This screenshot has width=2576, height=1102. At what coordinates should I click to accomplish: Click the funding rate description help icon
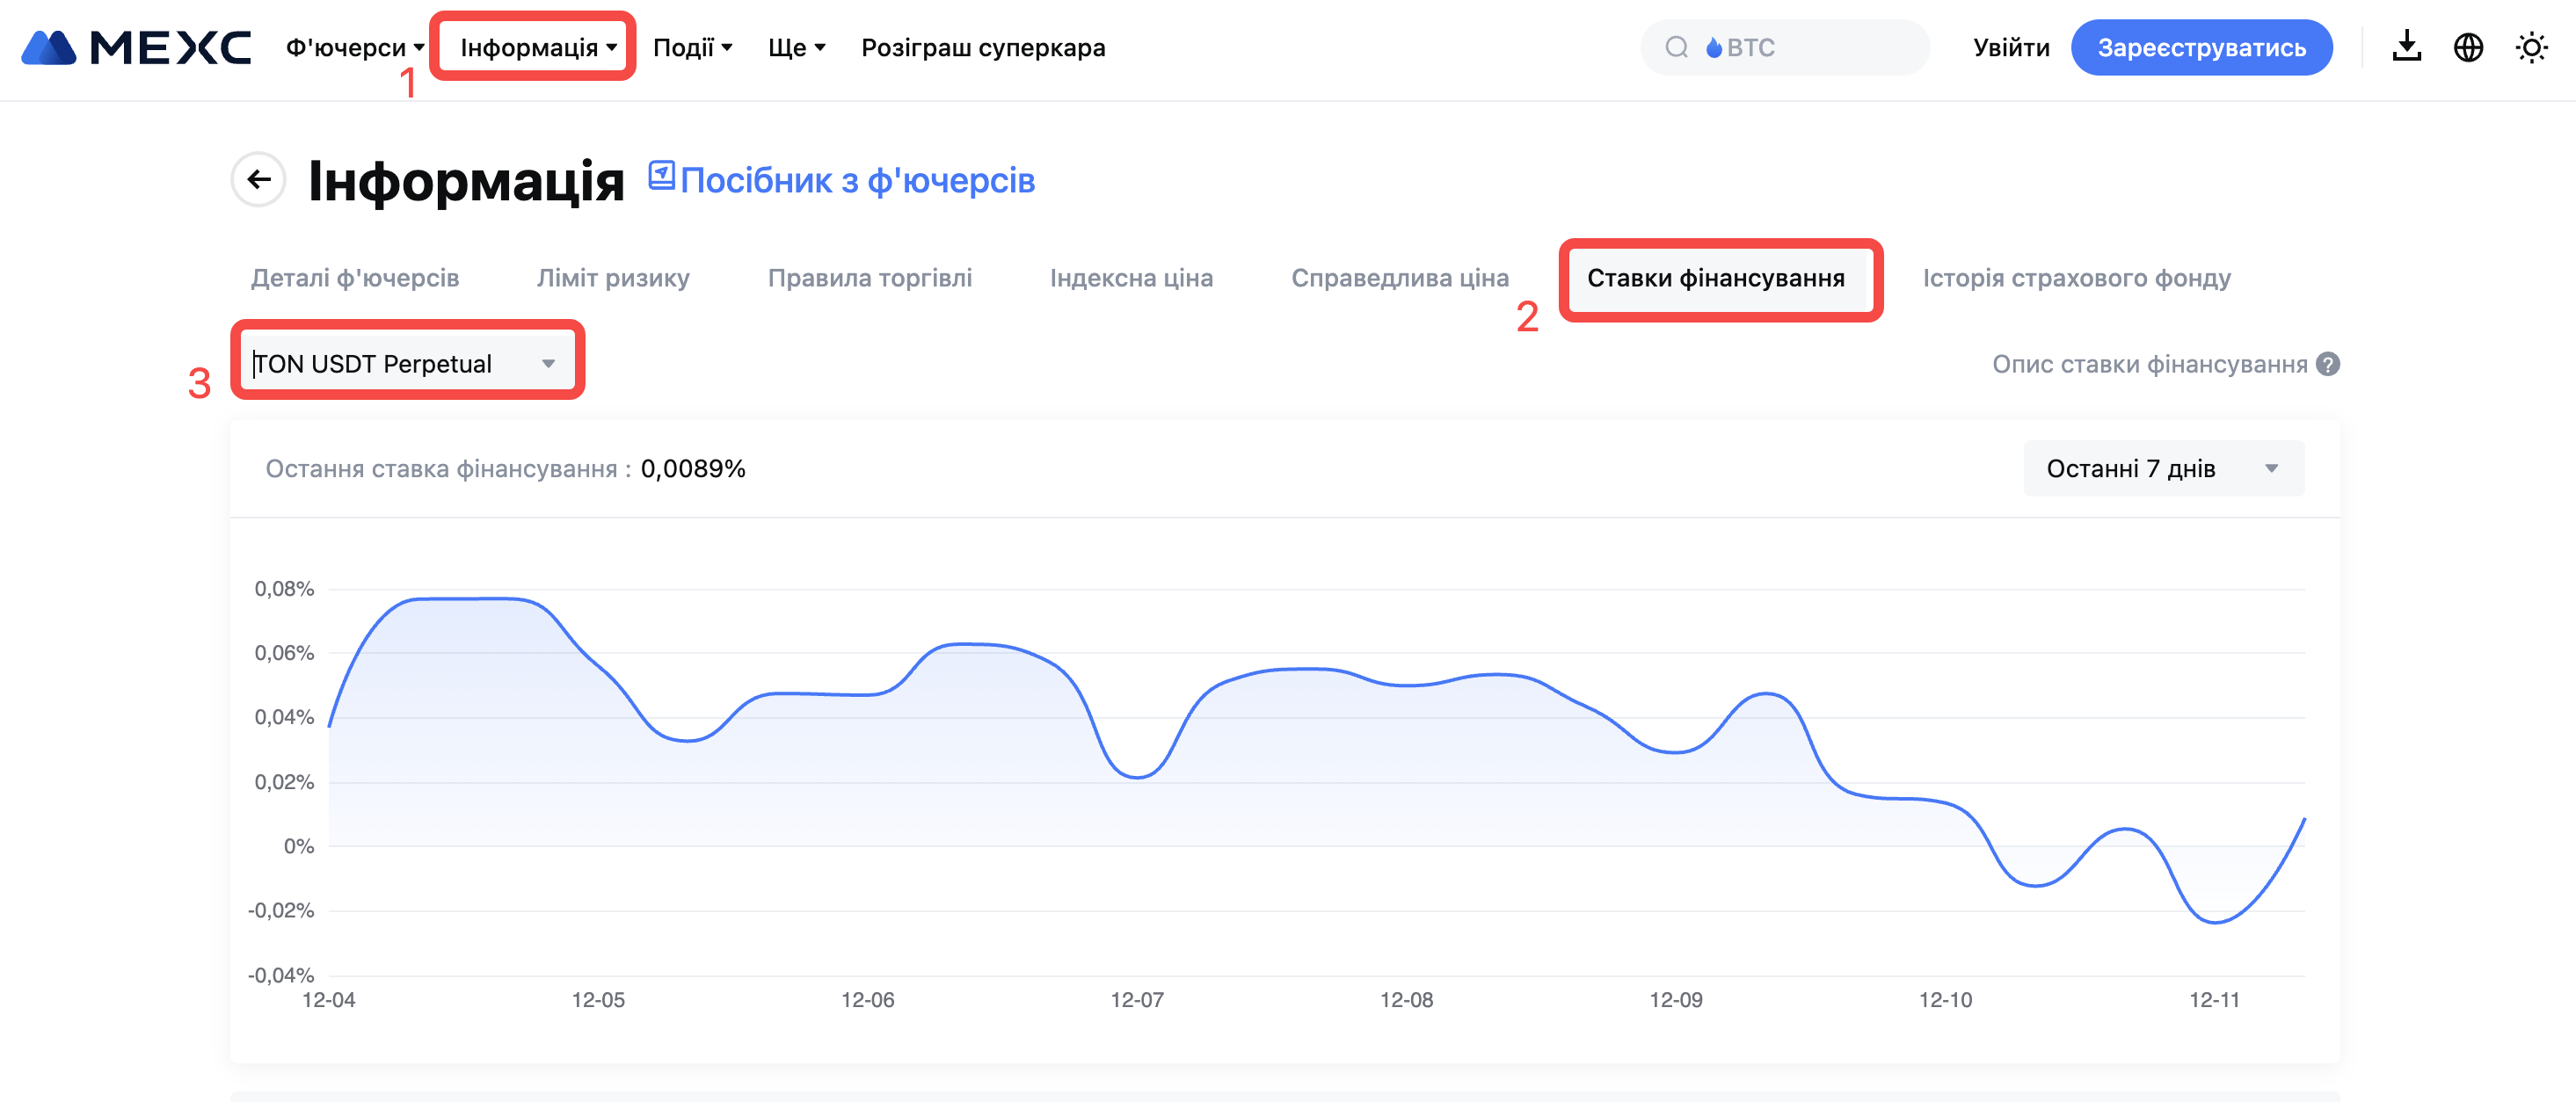click(2328, 364)
